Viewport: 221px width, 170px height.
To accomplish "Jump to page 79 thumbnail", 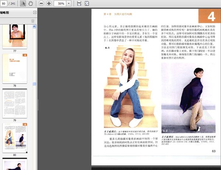I will click(x=15, y=103).
